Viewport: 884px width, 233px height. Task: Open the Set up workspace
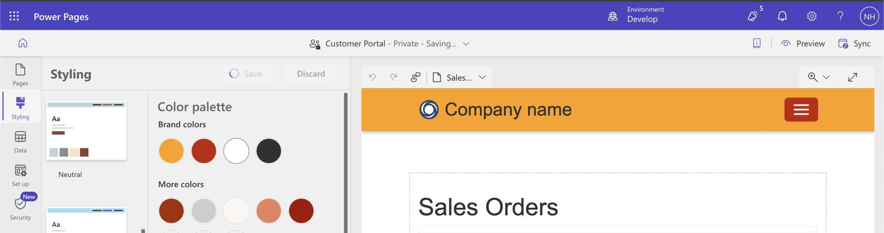pos(20,175)
